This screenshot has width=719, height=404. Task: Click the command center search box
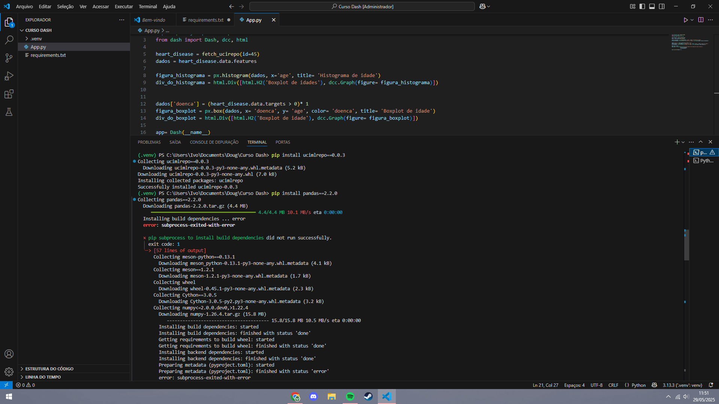(362, 6)
